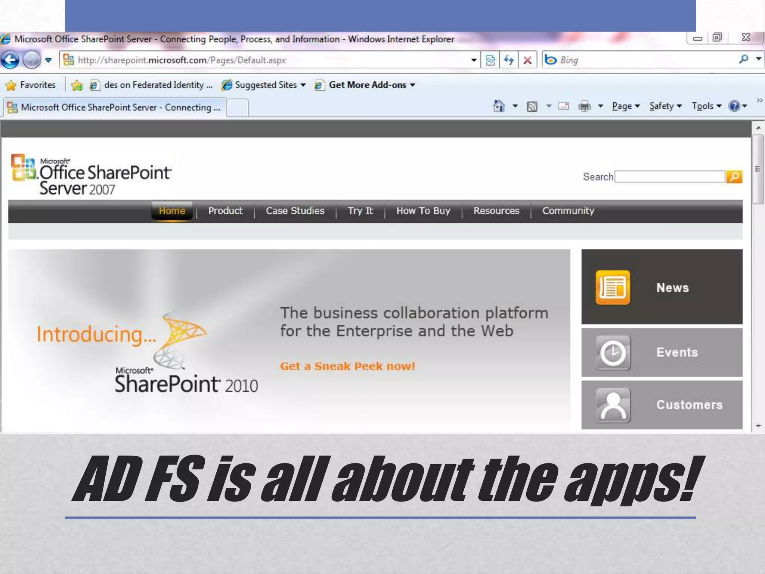The height and width of the screenshot is (574, 765).
Task: Open the Tools menu
Action: (x=706, y=107)
